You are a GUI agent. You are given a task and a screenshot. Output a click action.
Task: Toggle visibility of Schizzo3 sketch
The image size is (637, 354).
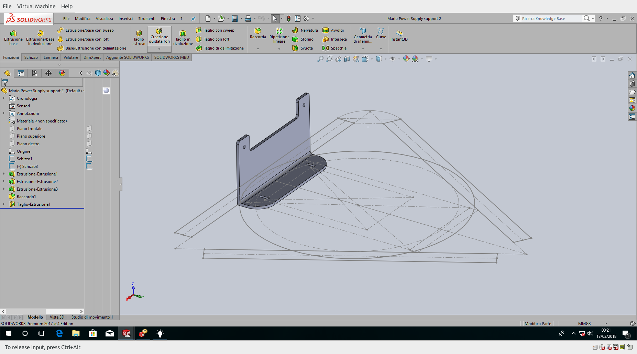(89, 166)
